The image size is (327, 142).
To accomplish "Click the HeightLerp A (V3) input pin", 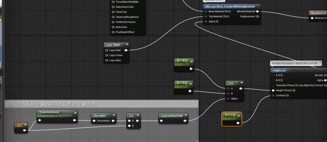I will (273, 75).
